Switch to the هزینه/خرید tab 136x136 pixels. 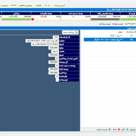click(130, 23)
